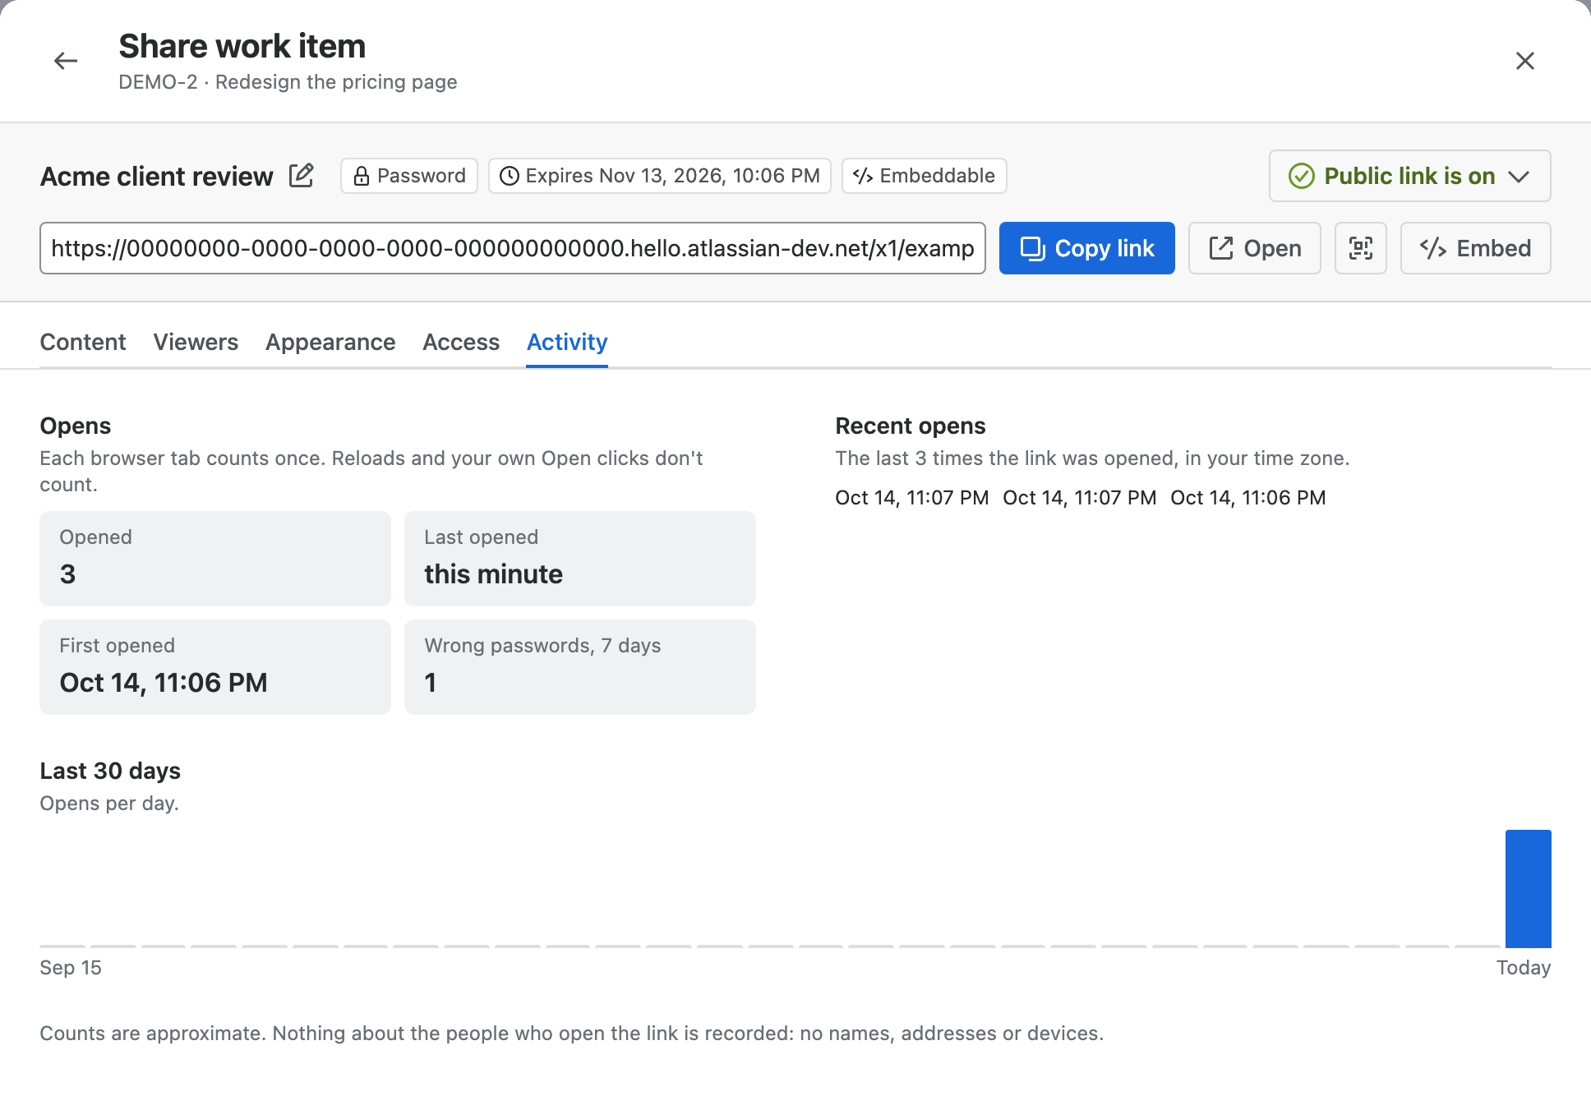Click the 'Last 30 days' heading
This screenshot has height=1119, width=1591.
(x=110, y=771)
